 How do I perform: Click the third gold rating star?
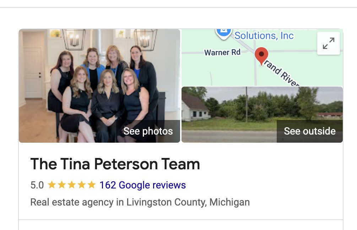[71, 185]
